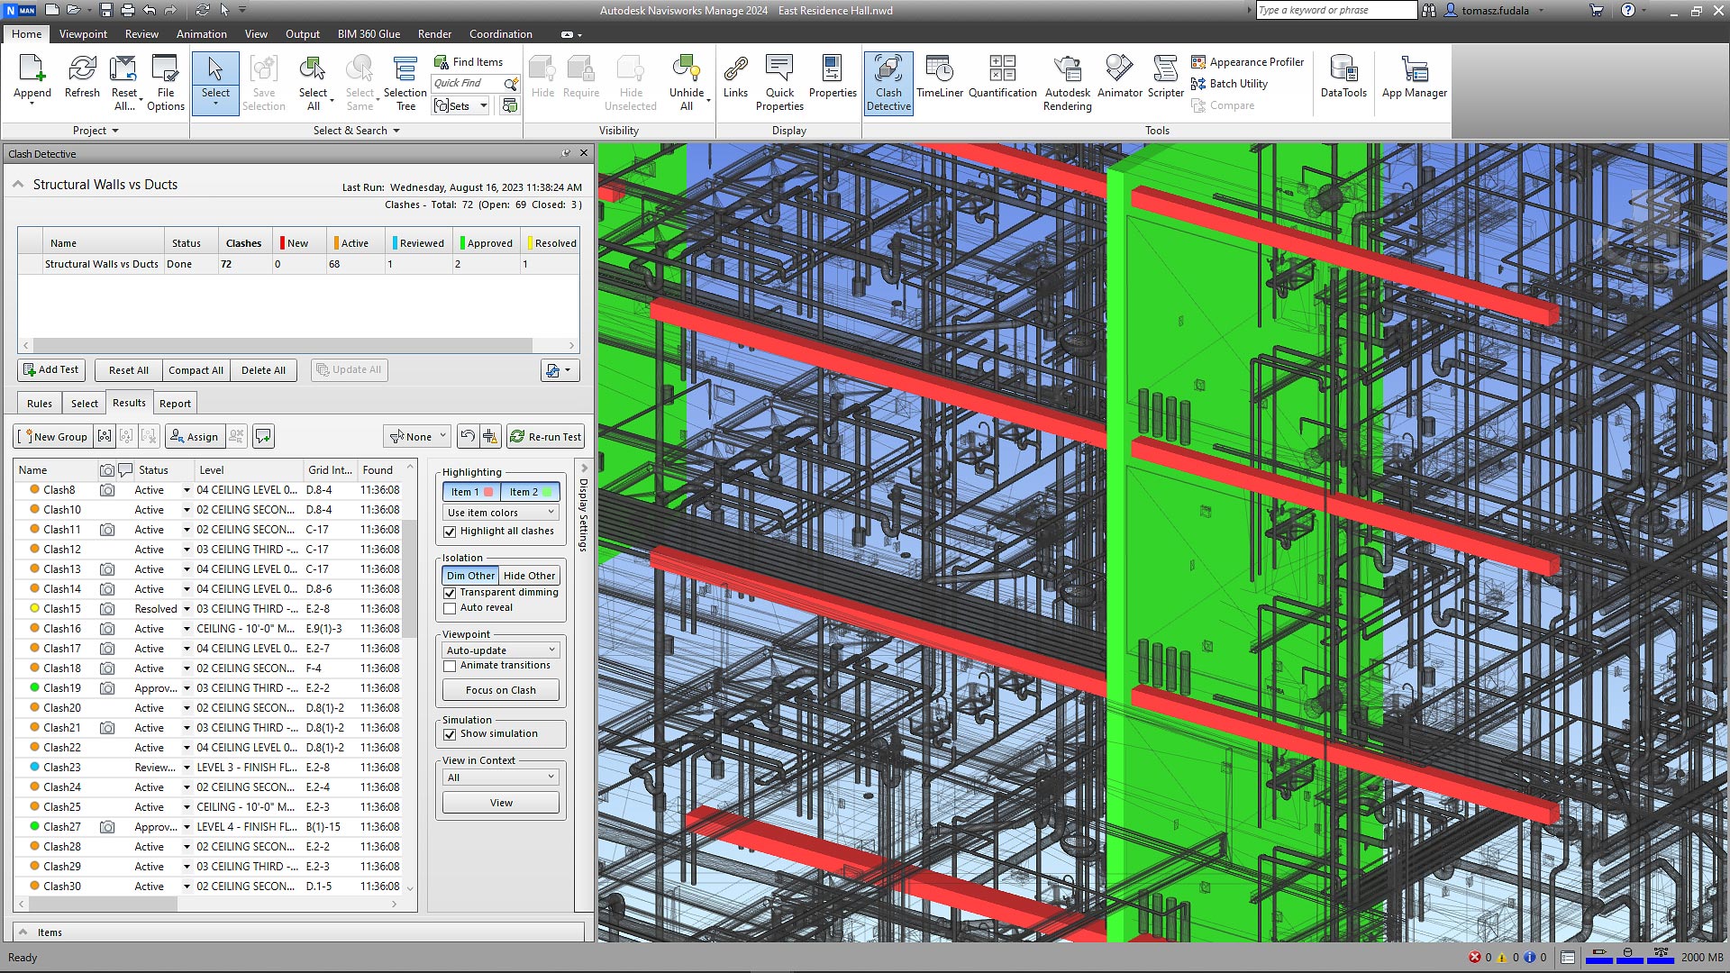Viewport: 1730px width, 973px height.
Task: Click the Re-run Test button
Action: (x=545, y=437)
